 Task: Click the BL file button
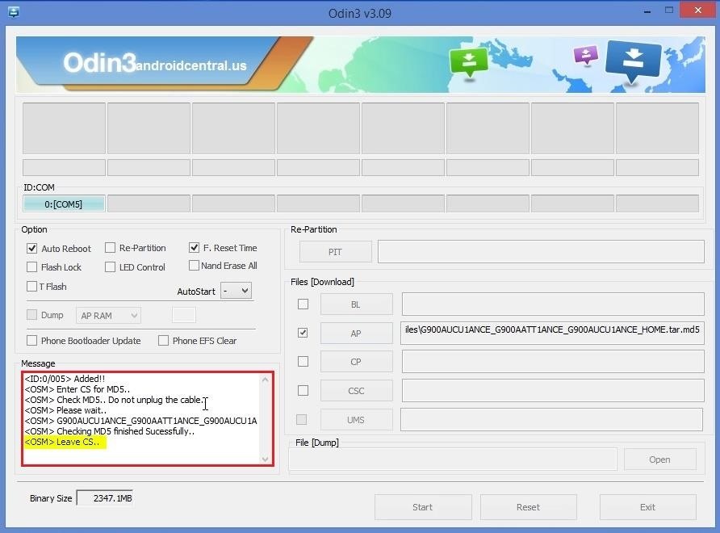point(356,304)
